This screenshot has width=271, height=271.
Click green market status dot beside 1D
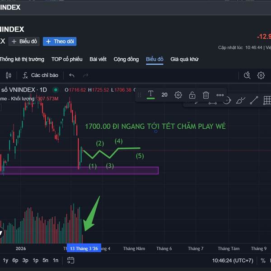(x=56, y=90)
